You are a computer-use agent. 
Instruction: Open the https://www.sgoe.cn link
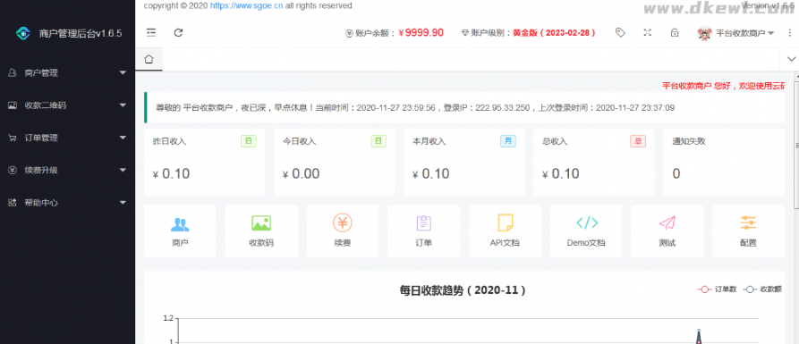[247, 5]
